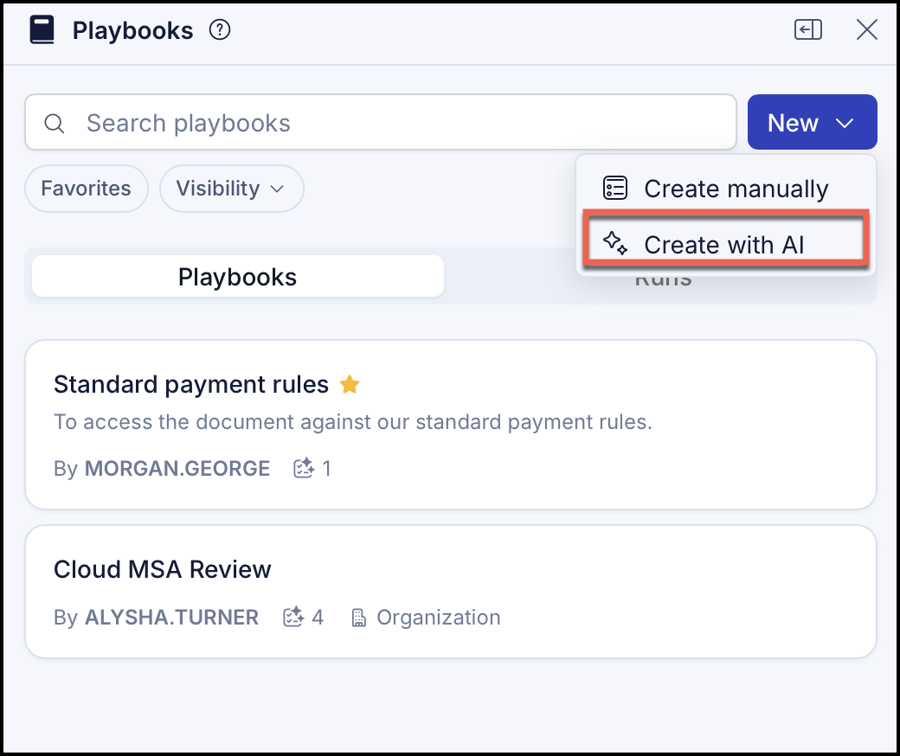The width and height of the screenshot is (900, 756).
Task: Toggle favorite star on Standard payment rules
Action: click(350, 384)
